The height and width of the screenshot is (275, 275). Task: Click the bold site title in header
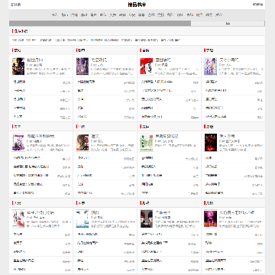click(137, 5)
